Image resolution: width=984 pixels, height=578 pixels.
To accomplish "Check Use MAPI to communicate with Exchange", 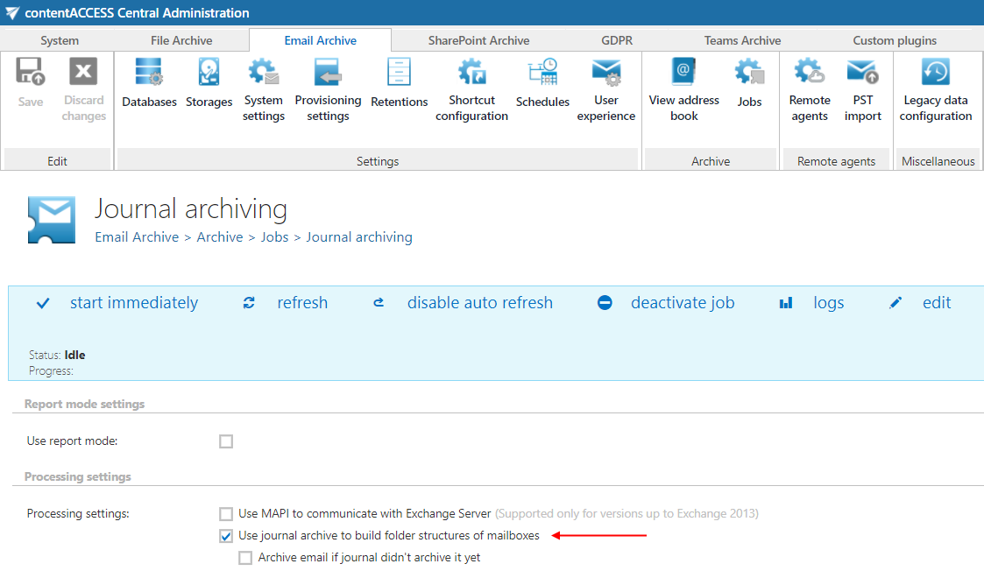I will tap(226, 514).
